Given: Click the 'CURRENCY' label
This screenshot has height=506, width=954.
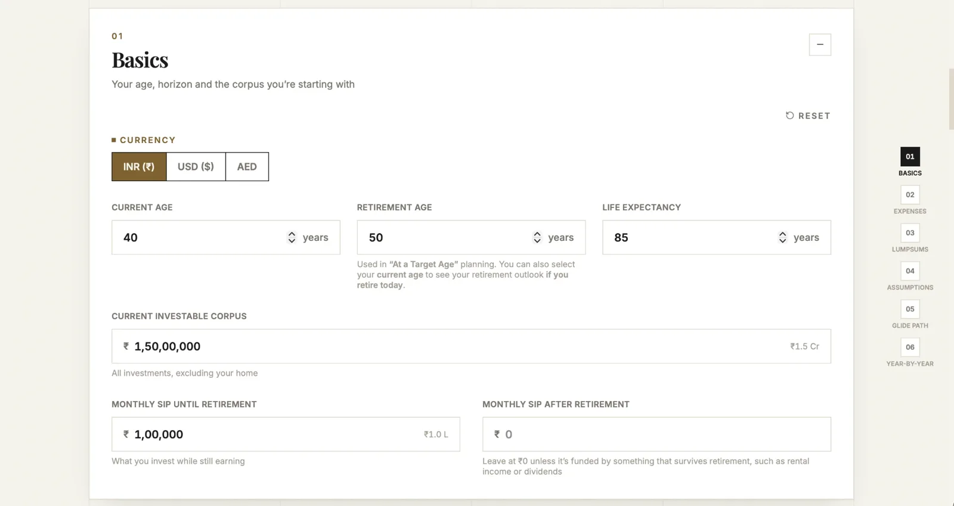Looking at the screenshot, I should tap(147, 140).
